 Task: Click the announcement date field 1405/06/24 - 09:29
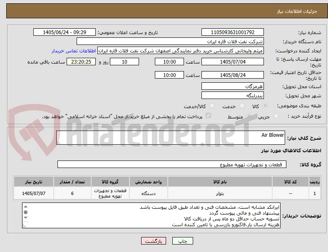tap(65, 32)
